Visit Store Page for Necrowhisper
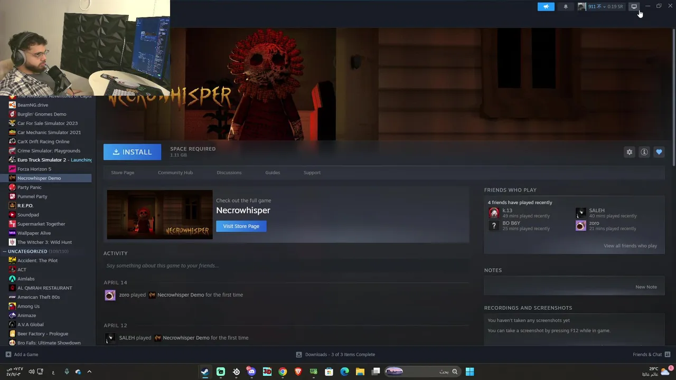The height and width of the screenshot is (380, 676). [241, 226]
